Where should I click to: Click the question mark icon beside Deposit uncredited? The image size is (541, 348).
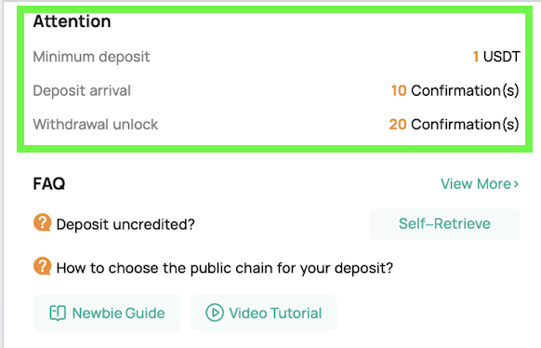pyautogui.click(x=43, y=222)
